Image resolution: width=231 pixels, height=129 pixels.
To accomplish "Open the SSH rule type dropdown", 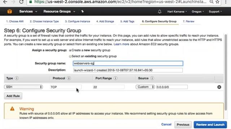I will tap(23, 87).
